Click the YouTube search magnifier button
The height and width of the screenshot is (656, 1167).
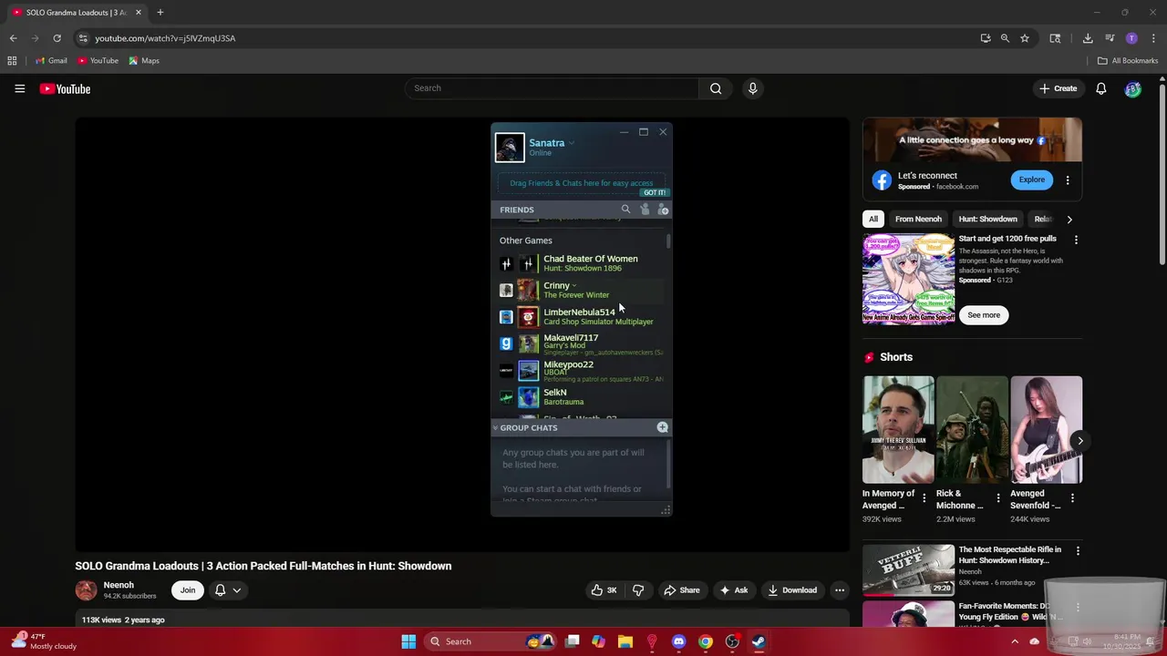coord(716,88)
